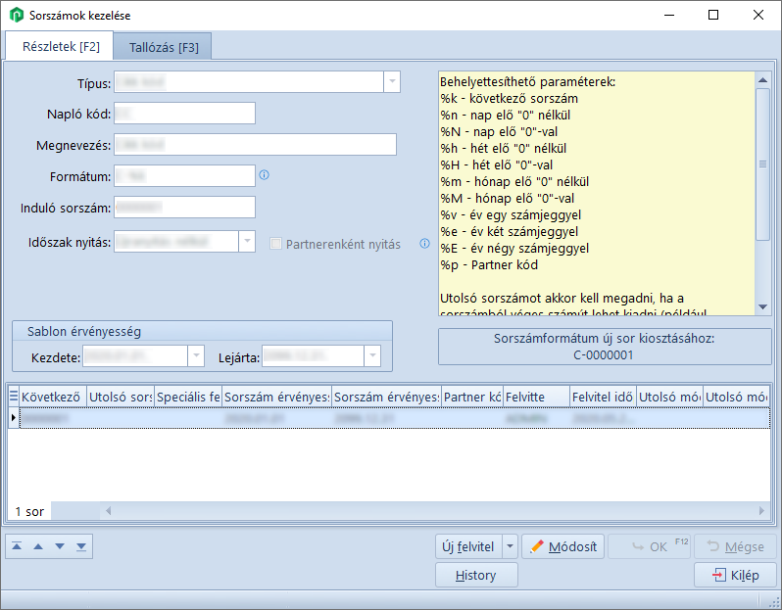The width and height of the screenshot is (782, 610).
Task: Switch to the Tallózás [F3] tab
Action: (163, 47)
